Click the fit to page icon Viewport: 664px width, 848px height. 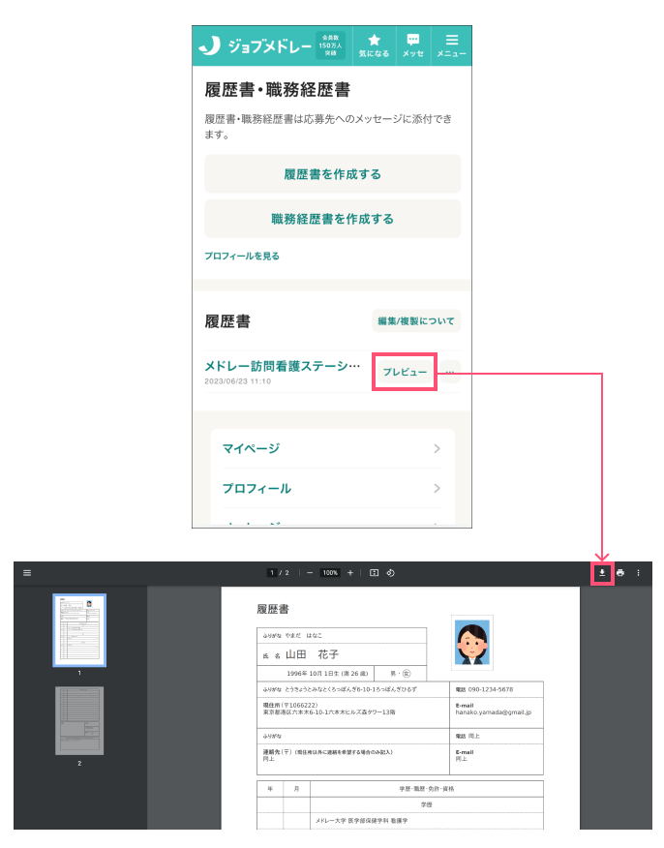(x=374, y=573)
